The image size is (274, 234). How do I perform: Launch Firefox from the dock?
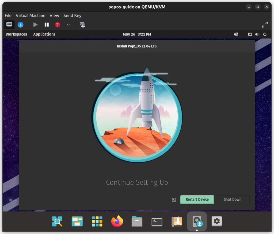click(117, 221)
